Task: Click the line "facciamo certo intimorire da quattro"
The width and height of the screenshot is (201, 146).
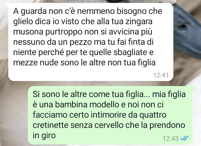Action: tap(99, 115)
